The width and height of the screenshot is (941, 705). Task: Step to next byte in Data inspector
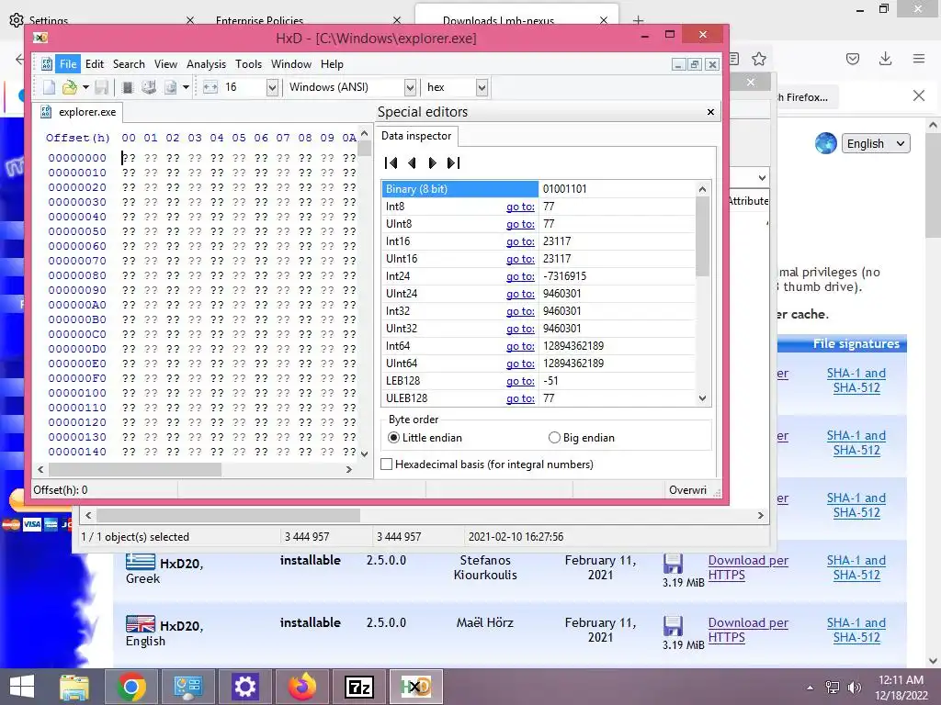pos(432,162)
